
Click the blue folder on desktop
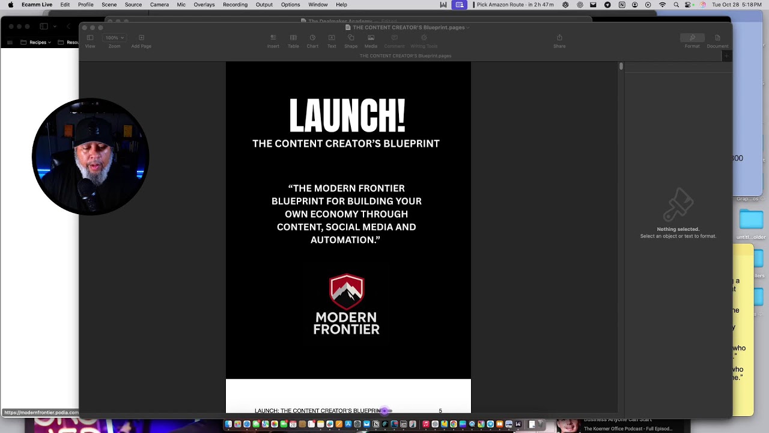(x=751, y=219)
